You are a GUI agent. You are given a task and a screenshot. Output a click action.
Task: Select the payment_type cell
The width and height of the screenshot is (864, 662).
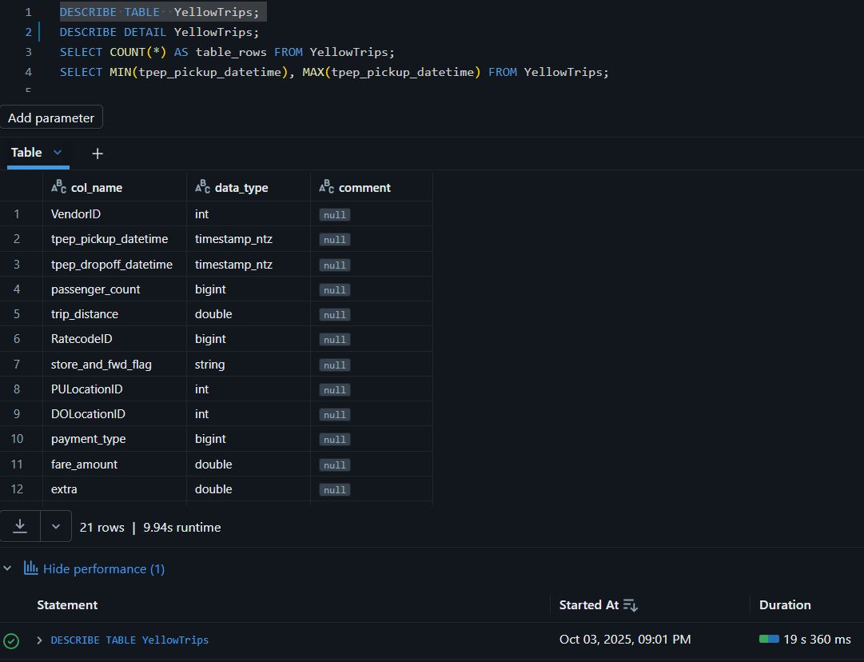point(114,439)
